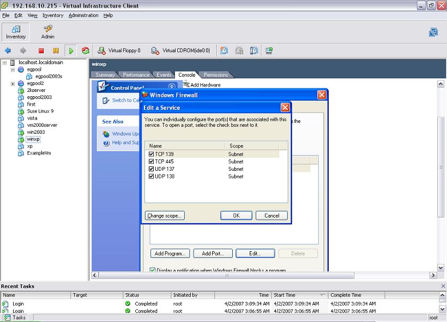Viewport: 447px width, 322px height.
Task: Open the View menu
Action: point(32,15)
